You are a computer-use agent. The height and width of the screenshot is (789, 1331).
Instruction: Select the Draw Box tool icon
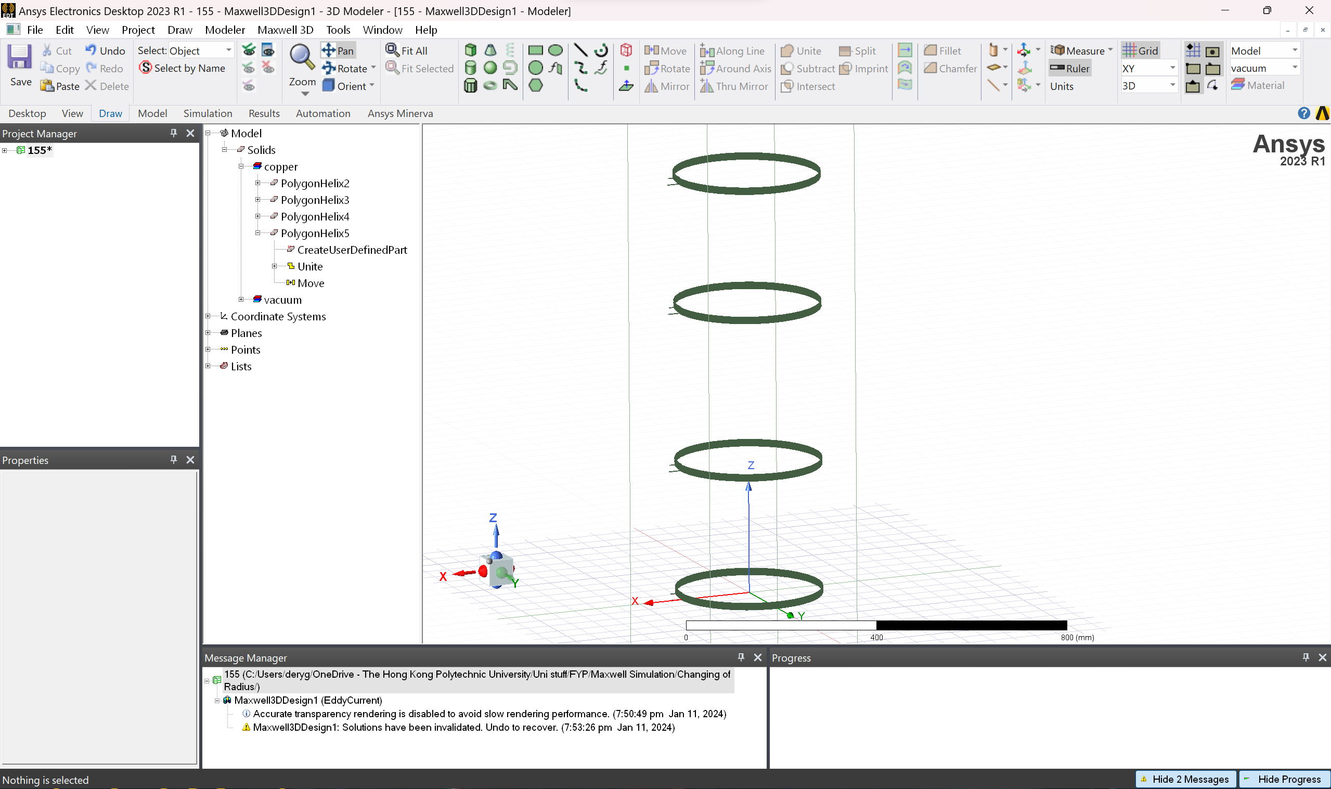[x=470, y=50]
